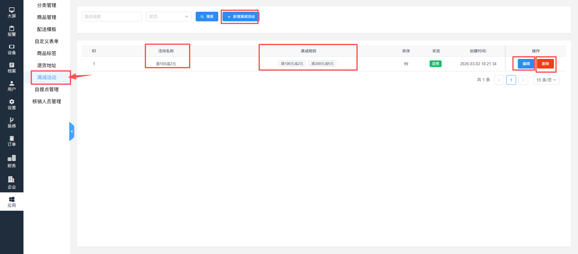Open the 大屏 screen icon in sidebar
Image resolution: width=578 pixels, height=254 pixels.
12,13
